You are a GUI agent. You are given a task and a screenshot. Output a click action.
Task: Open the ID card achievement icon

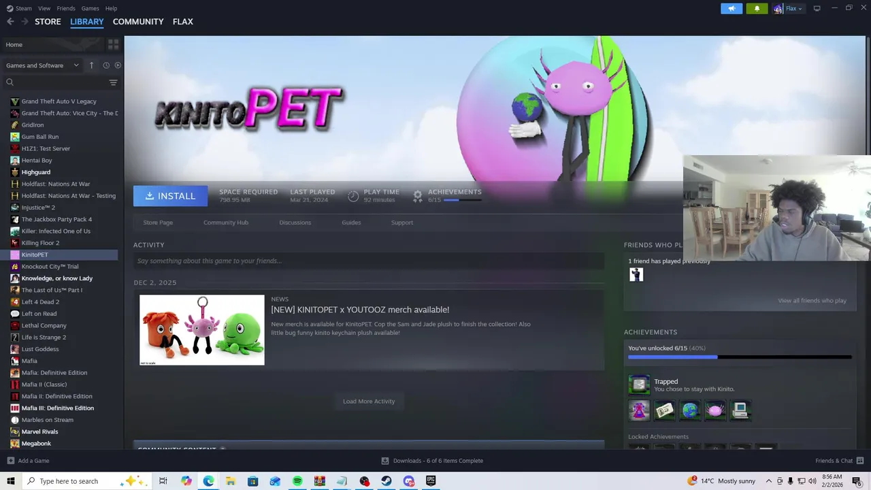664,410
